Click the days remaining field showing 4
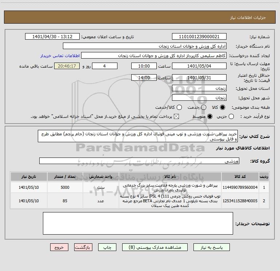 105,66
